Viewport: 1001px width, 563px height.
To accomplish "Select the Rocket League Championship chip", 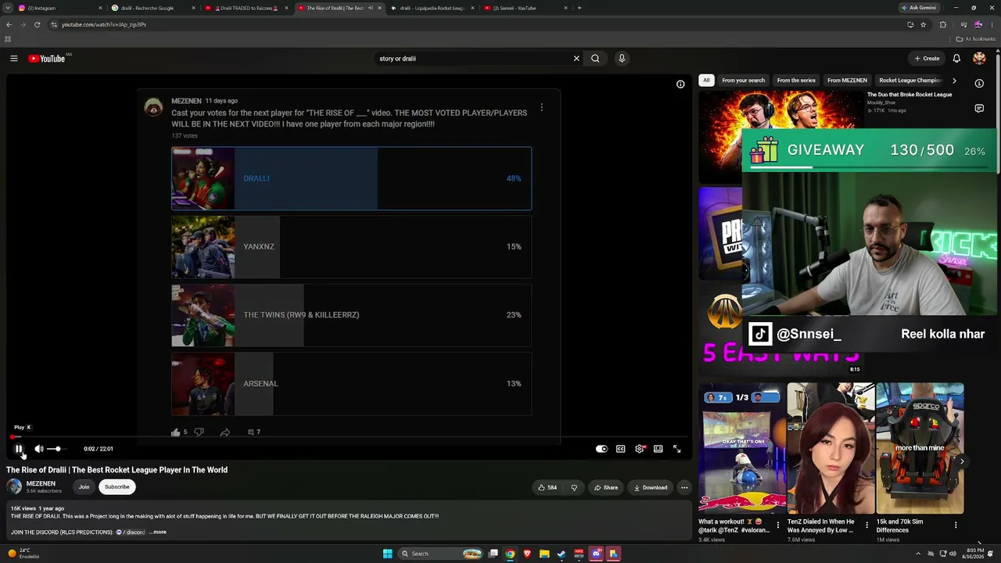I will click(x=910, y=81).
